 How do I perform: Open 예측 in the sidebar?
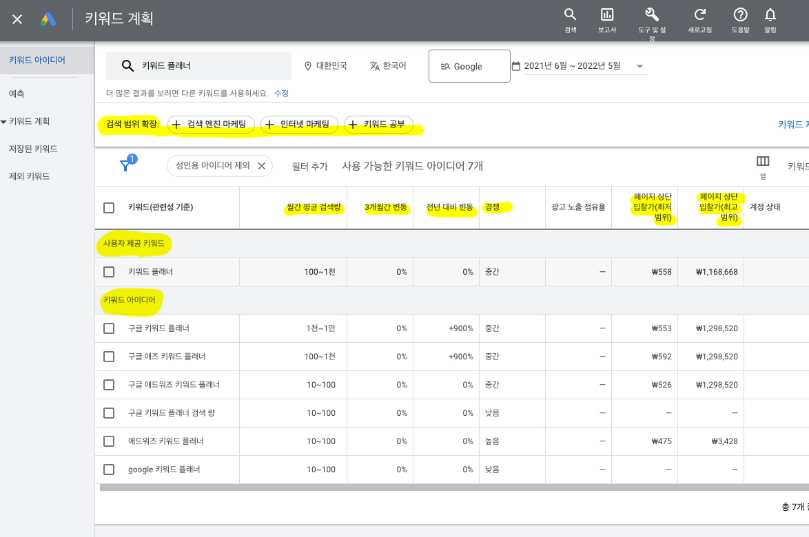[x=17, y=94]
